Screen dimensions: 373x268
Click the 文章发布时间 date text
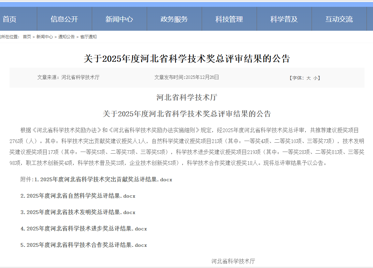(187, 77)
